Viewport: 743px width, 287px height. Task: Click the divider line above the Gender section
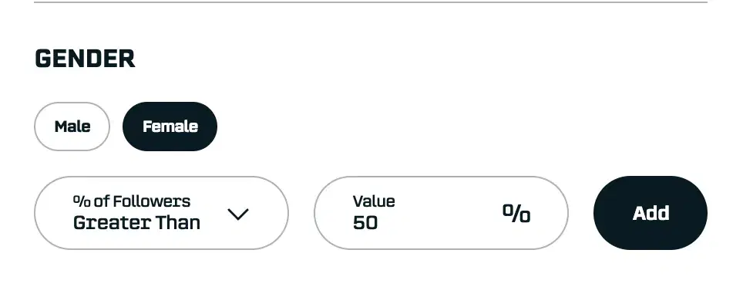point(371,2)
